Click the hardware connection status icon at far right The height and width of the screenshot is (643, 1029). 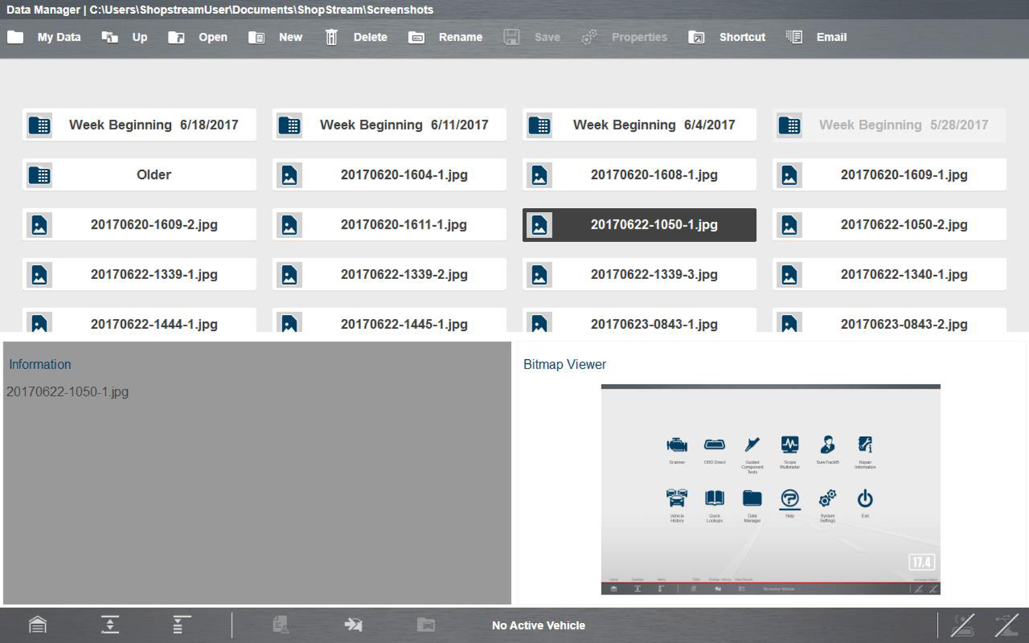(1006, 625)
